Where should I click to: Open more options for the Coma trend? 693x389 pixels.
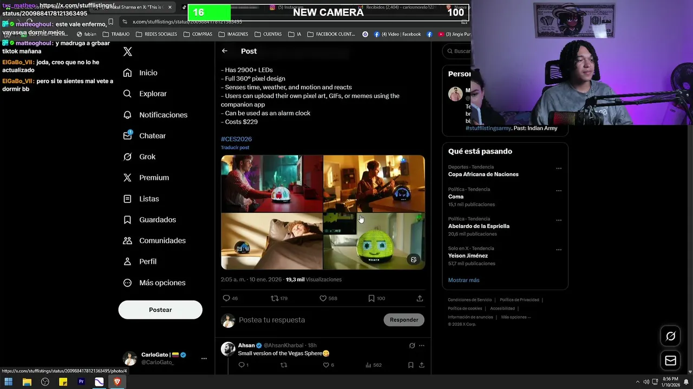[559, 191]
